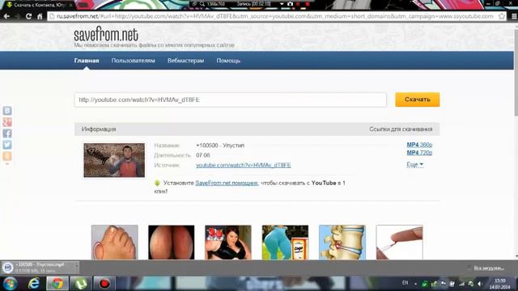Click the EN language indicator
Screen dimensions: 518x291
coord(405,283)
